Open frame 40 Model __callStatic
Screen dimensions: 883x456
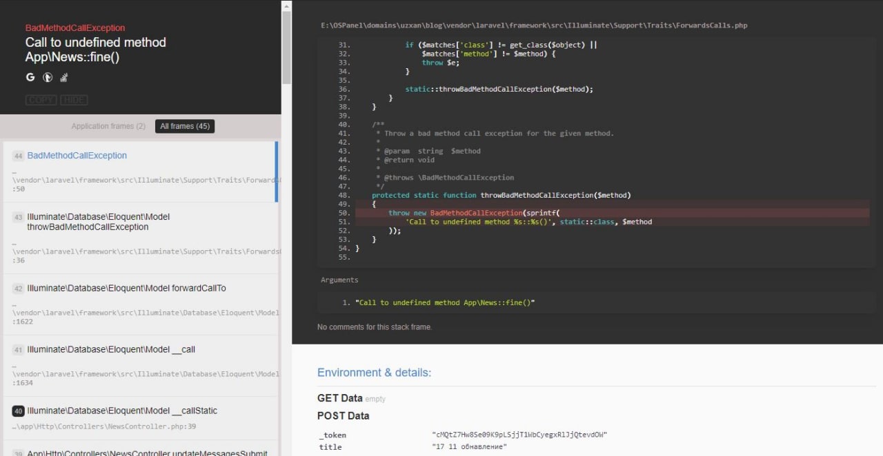pos(121,411)
